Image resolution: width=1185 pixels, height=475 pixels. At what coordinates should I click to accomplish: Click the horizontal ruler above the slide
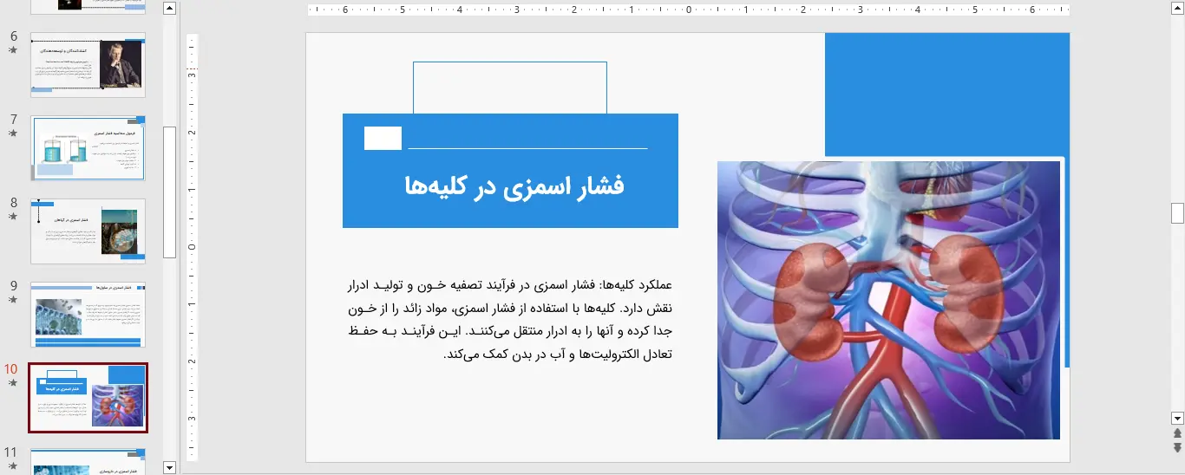[x=688, y=10]
